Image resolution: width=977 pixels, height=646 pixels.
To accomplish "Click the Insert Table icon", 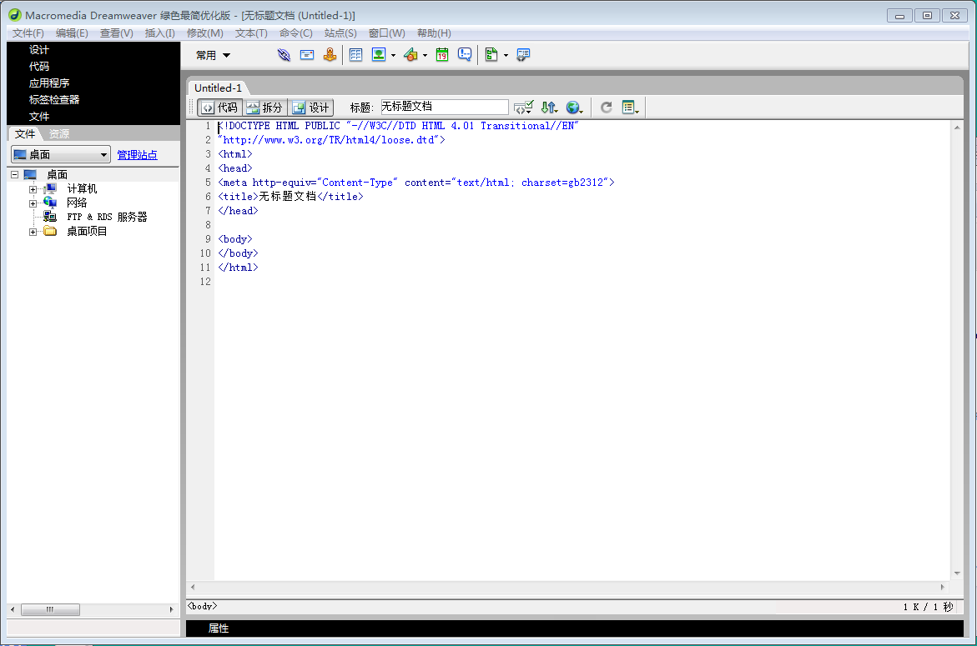I will pyautogui.click(x=355, y=55).
